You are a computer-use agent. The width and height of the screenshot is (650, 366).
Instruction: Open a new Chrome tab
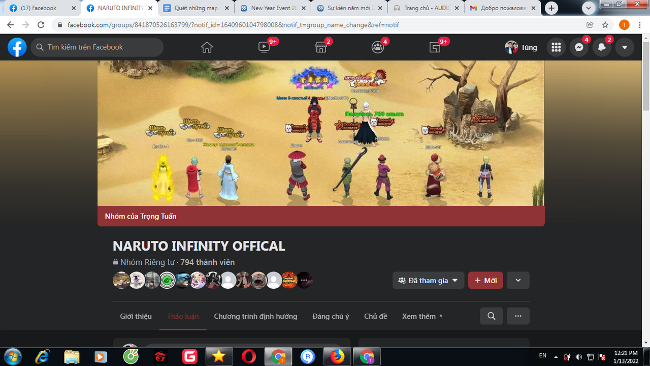(551, 8)
